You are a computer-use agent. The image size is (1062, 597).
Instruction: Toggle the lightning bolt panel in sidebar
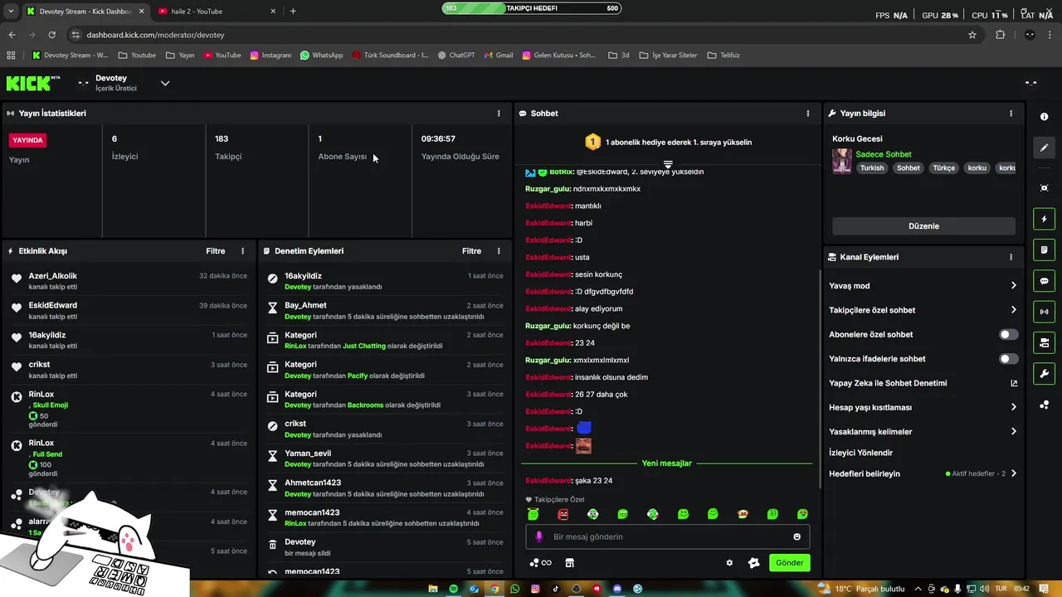[1044, 220]
